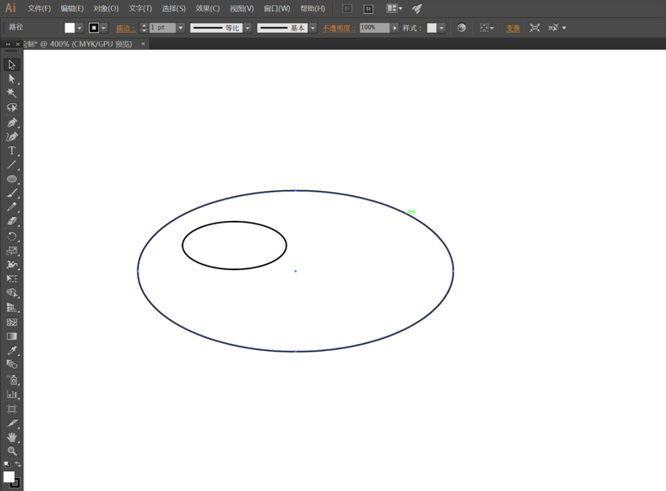Select the Magic Wand tool

pos(12,93)
